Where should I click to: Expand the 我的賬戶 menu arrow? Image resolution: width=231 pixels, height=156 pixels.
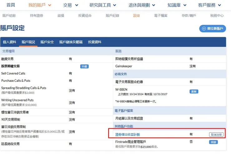[x=50, y=5]
